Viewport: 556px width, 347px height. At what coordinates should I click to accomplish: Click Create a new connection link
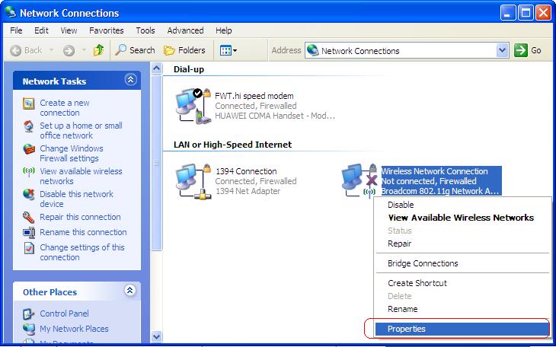(65, 108)
